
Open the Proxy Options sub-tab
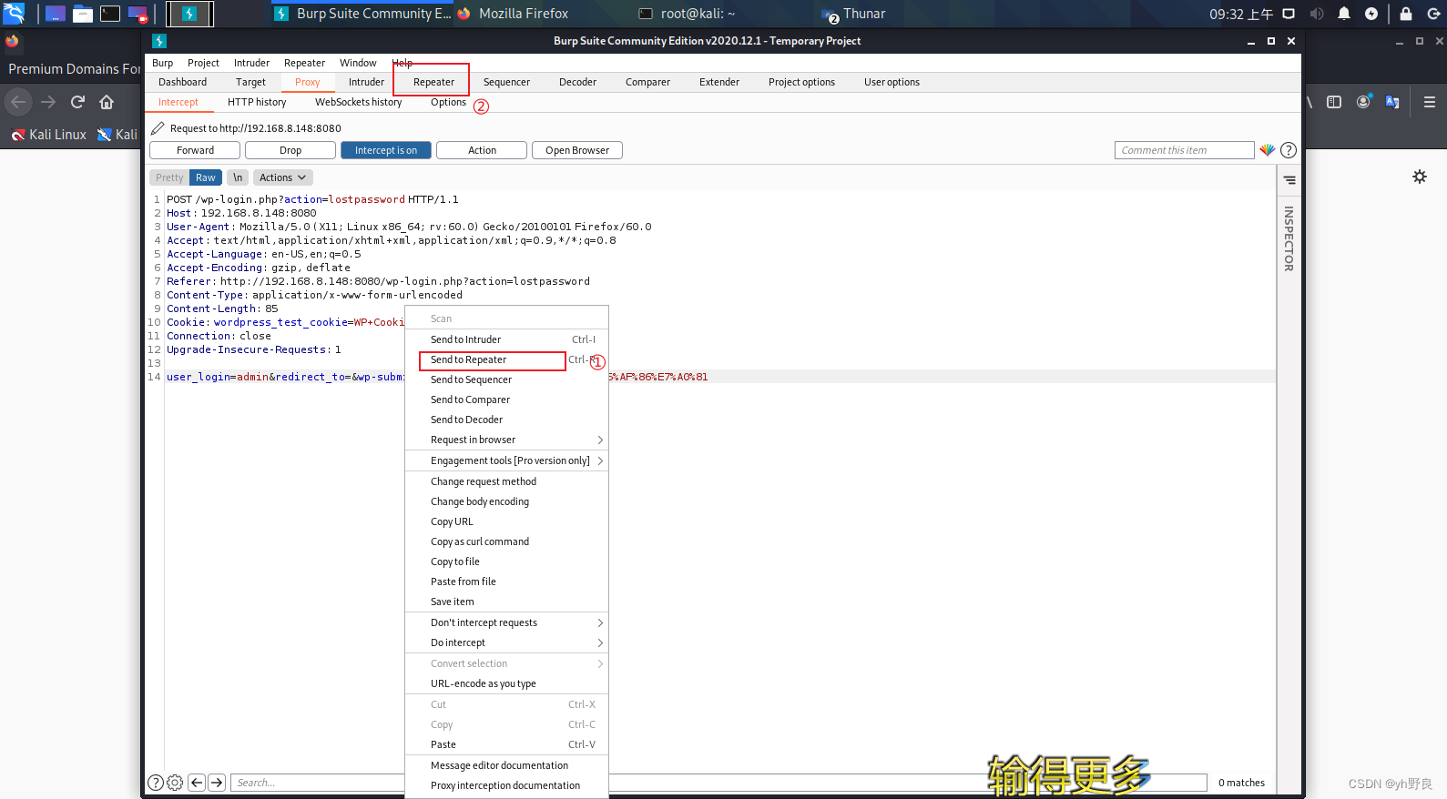click(x=448, y=102)
